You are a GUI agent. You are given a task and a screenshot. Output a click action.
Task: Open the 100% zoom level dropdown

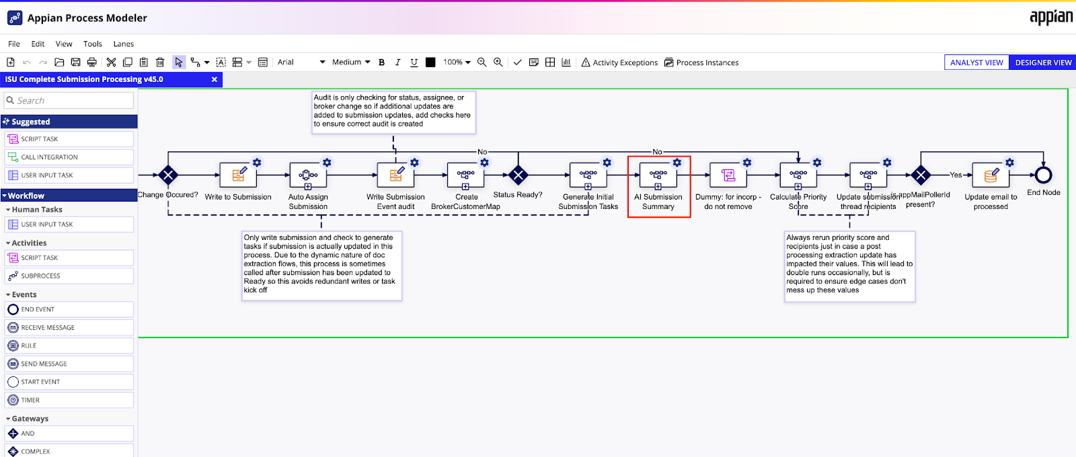pyautogui.click(x=457, y=63)
